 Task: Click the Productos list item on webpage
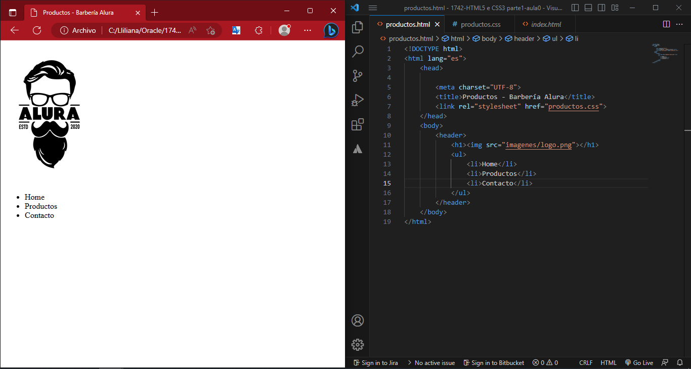pyautogui.click(x=41, y=206)
